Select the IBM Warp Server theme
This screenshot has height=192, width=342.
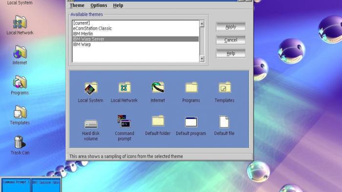[x=136, y=39]
